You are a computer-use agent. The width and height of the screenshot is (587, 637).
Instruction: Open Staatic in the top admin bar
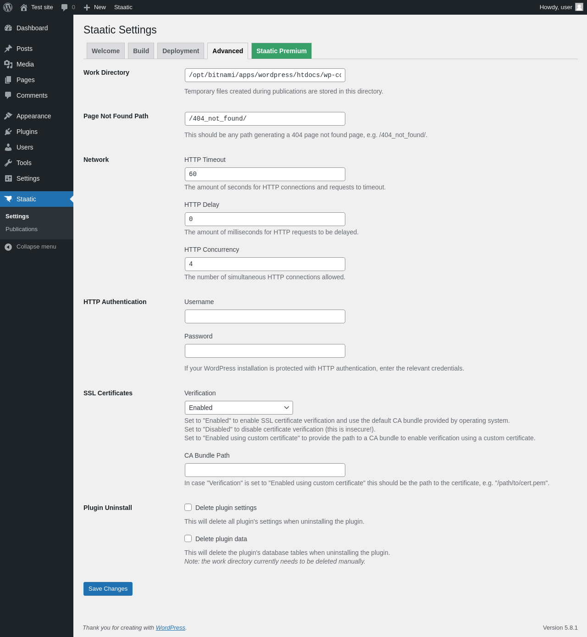(123, 7)
